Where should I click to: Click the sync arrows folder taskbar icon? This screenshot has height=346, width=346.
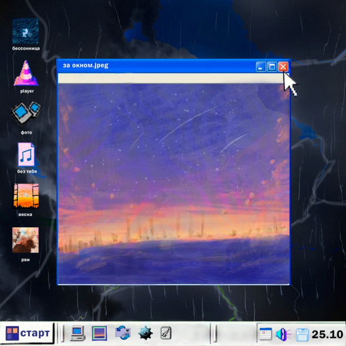coord(123,332)
